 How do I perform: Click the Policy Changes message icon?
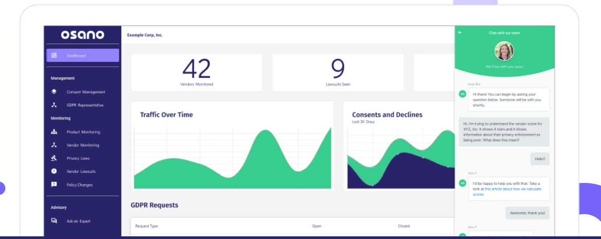[x=54, y=184]
